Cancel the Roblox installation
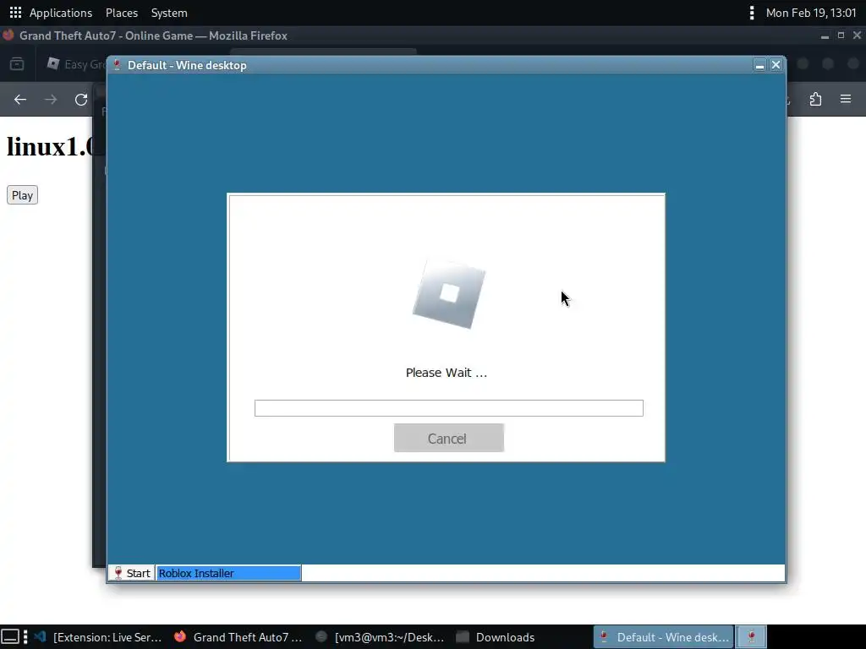The height and width of the screenshot is (649, 866). click(448, 438)
